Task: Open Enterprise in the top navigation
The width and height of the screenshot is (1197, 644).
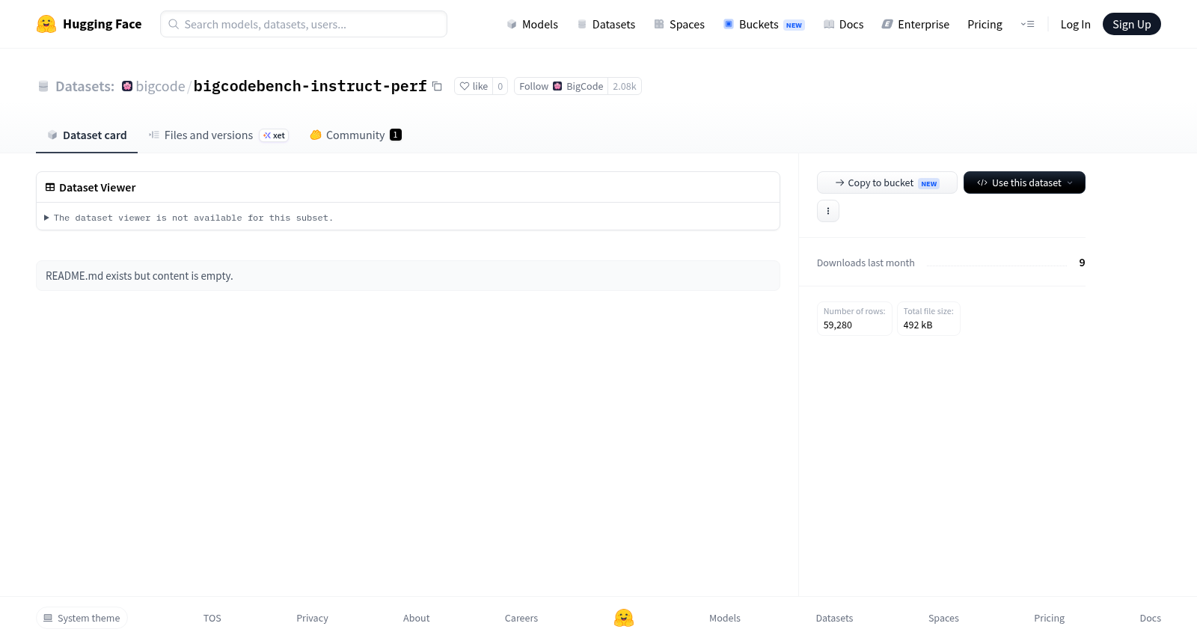Action: pyautogui.click(x=915, y=24)
